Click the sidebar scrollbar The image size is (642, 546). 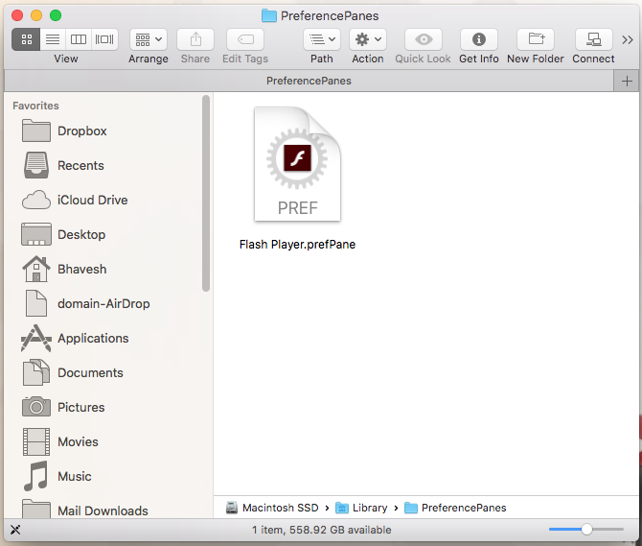click(x=206, y=193)
